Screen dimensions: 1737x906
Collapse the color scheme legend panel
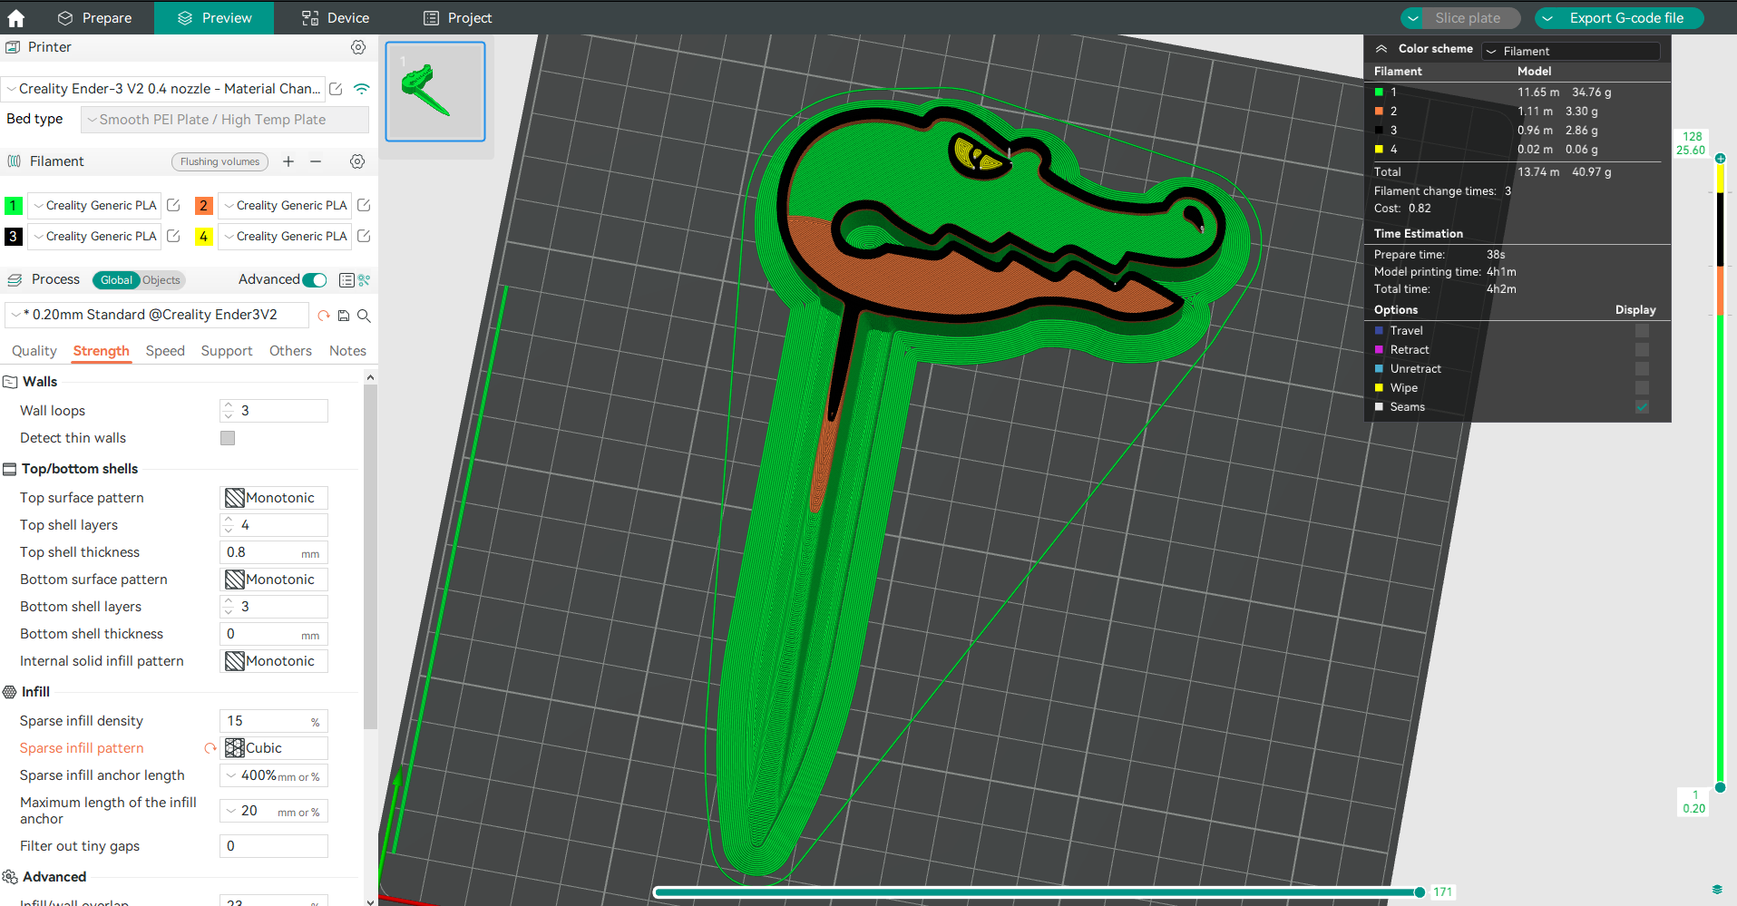[1381, 49]
